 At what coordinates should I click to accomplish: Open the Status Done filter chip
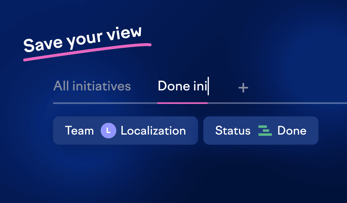point(261,131)
